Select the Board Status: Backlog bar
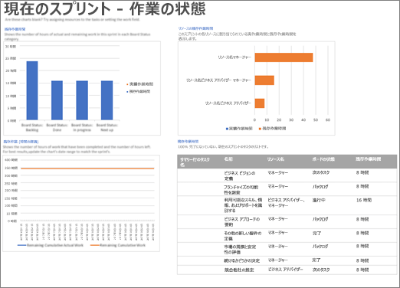The width and height of the screenshot is (400, 288). click(32, 90)
